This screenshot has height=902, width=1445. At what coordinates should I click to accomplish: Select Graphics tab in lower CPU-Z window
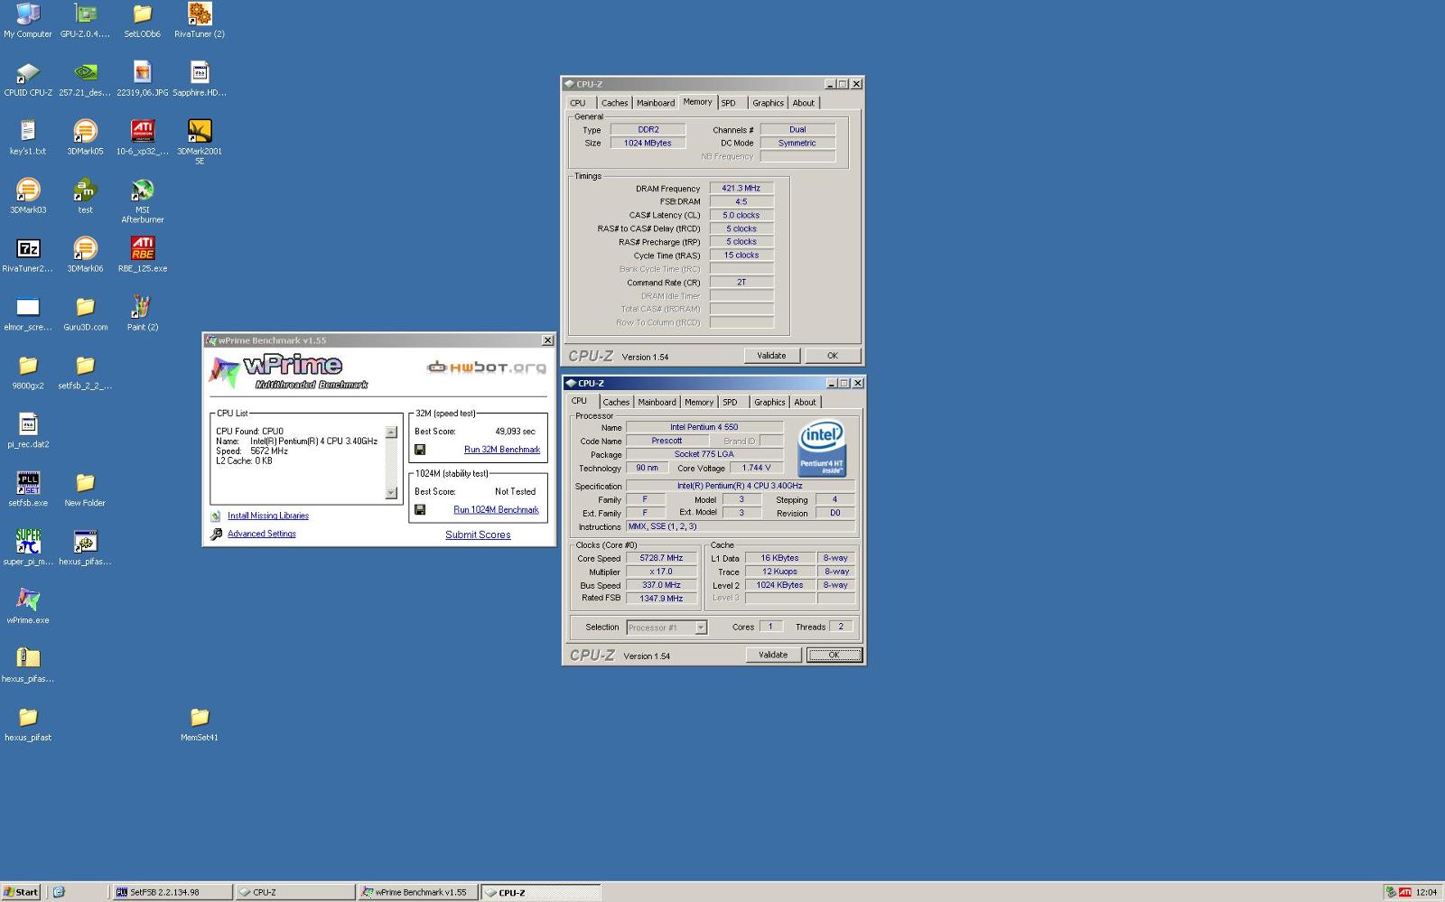769,403
